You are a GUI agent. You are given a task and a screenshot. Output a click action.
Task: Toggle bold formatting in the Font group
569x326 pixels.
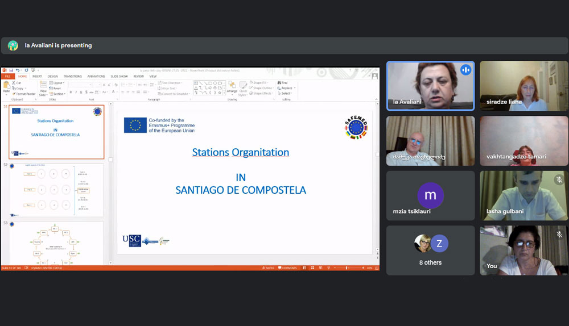pos(71,92)
